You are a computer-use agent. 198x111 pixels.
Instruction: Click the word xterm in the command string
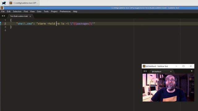[x=42, y=24]
